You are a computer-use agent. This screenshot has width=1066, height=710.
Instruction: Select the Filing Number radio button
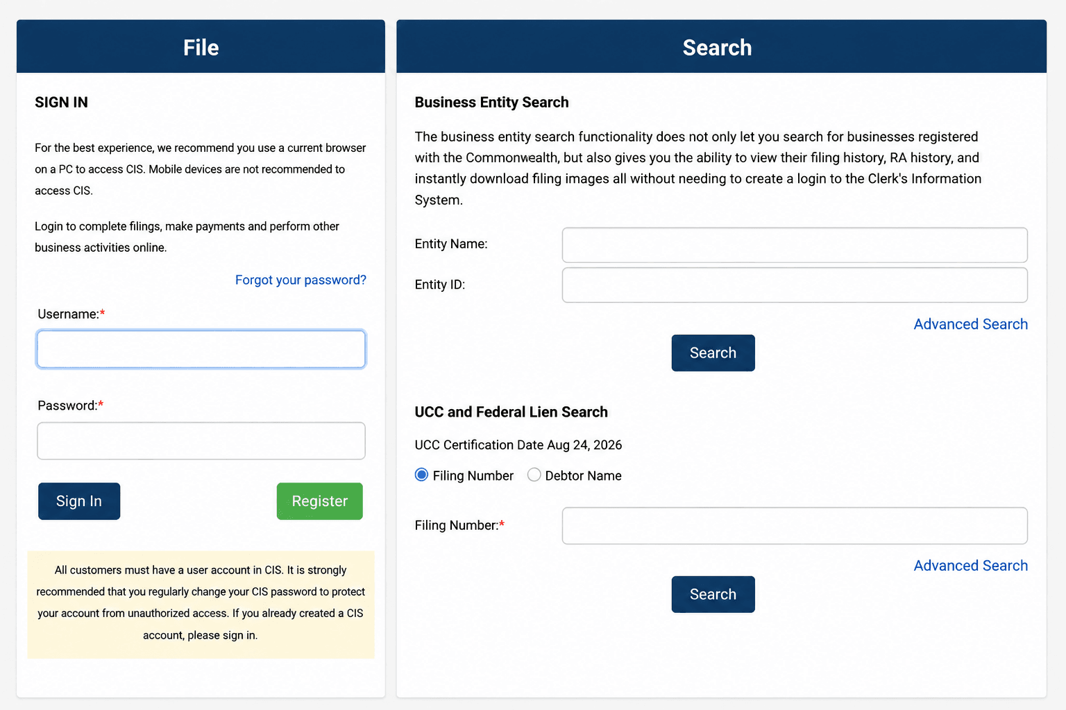coord(421,475)
